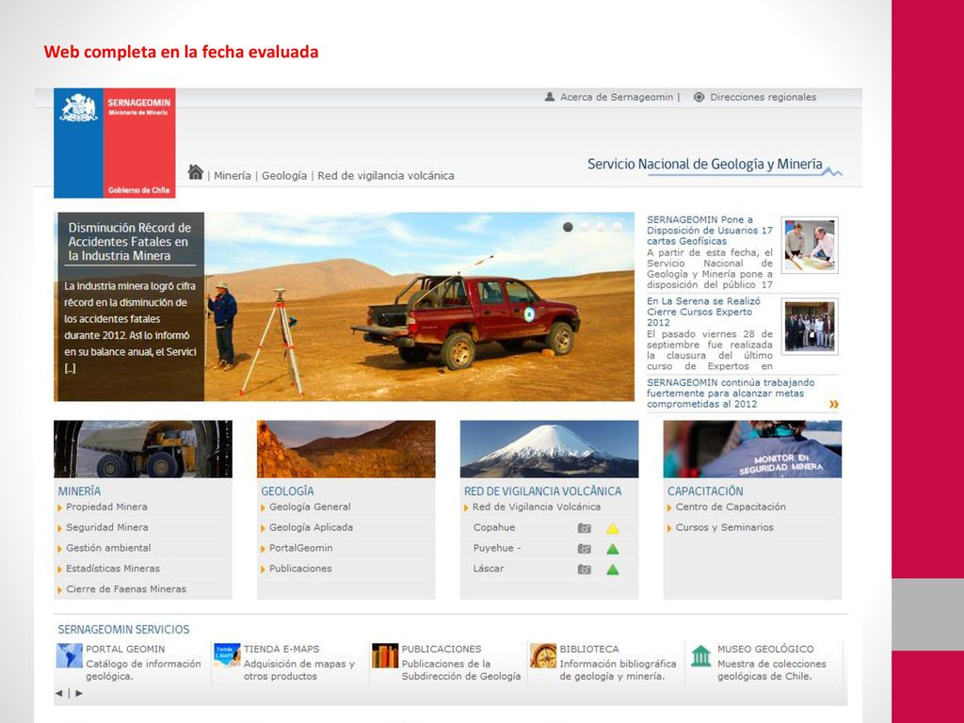The image size is (964, 723).
Task: Click the CAPACITACIÓN section heading
Action: 705,491
